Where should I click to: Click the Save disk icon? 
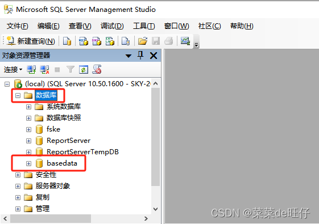[x=156, y=41]
